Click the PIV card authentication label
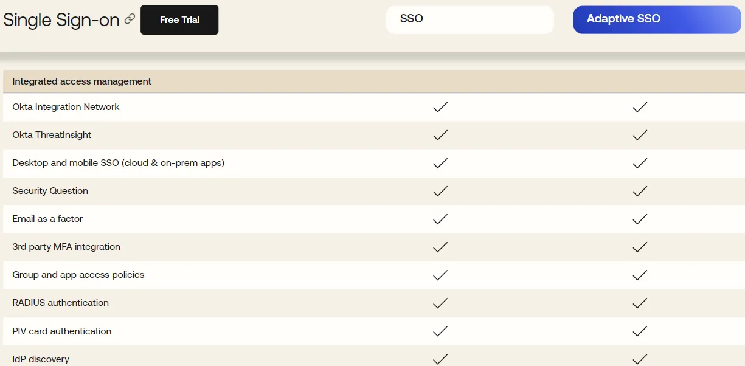 (62, 331)
